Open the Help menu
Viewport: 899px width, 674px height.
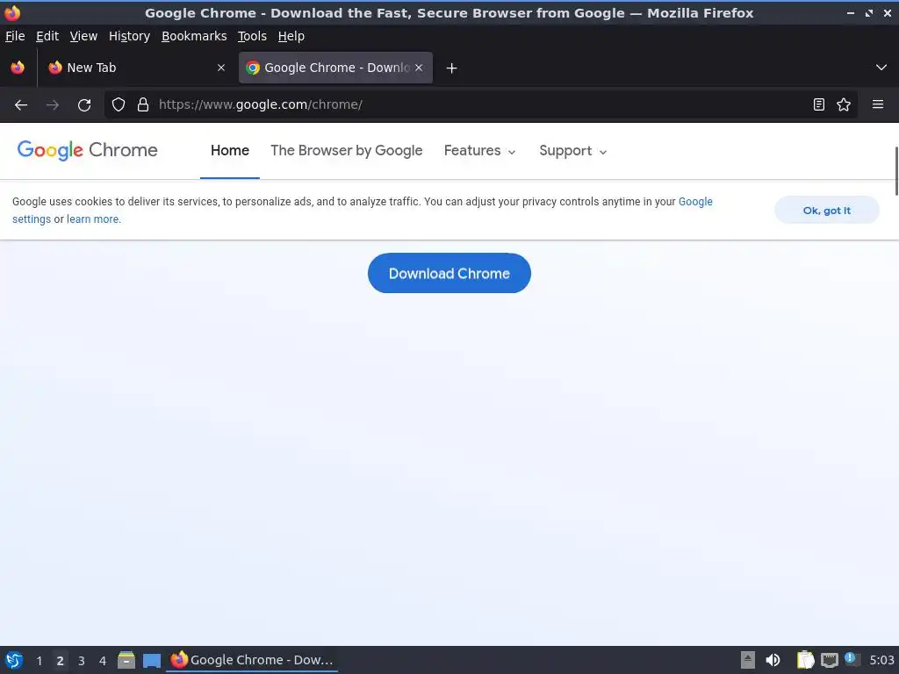tap(291, 36)
